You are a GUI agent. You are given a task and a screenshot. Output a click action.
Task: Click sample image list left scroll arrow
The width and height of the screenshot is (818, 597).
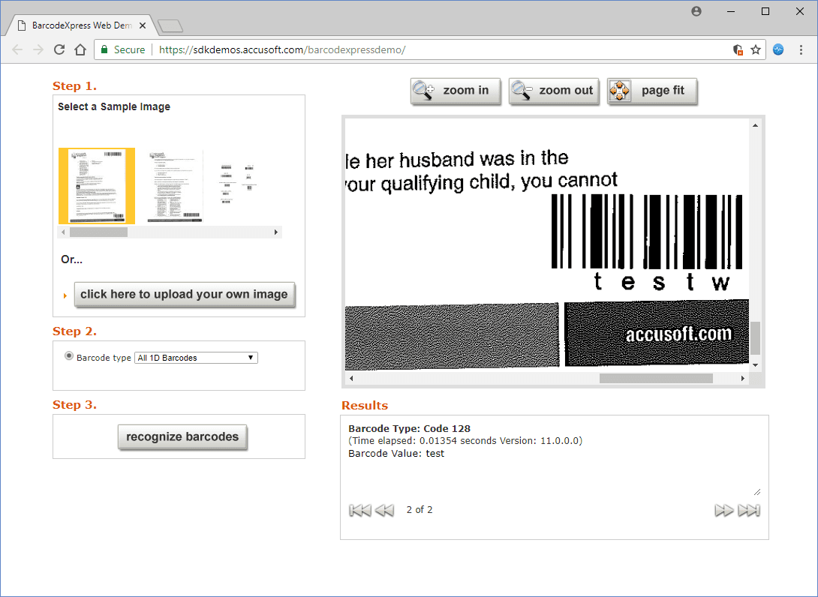coord(63,232)
